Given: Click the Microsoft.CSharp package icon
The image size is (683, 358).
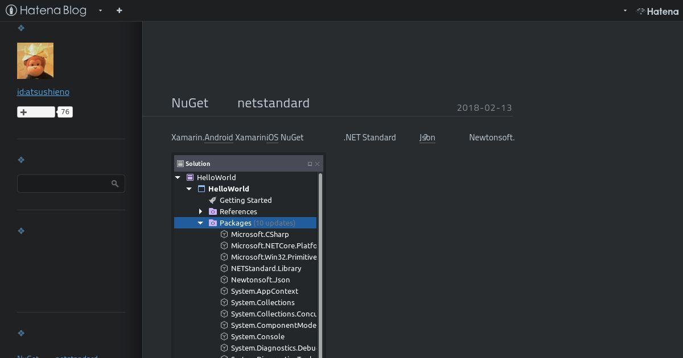Looking at the screenshot, I should click(224, 234).
